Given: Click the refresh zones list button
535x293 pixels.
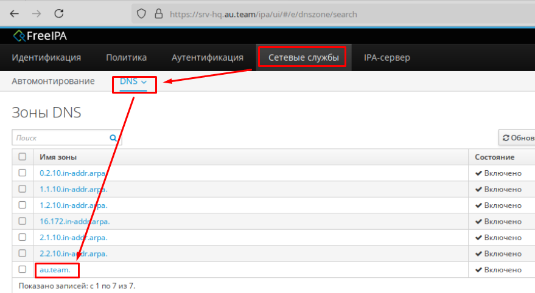Looking at the screenshot, I should [516, 138].
